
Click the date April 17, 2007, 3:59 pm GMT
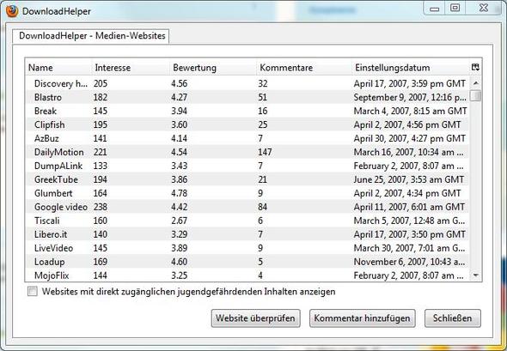(x=409, y=83)
